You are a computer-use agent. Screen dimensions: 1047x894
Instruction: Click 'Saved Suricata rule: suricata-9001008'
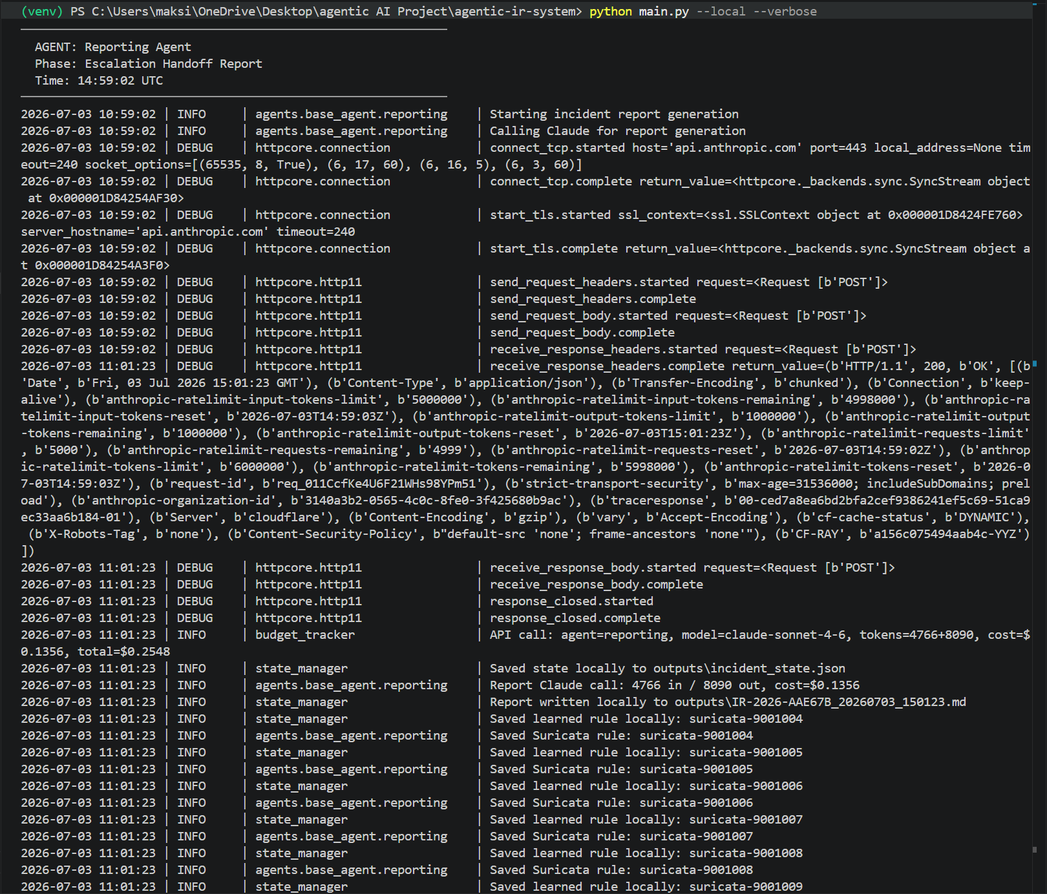click(x=621, y=870)
